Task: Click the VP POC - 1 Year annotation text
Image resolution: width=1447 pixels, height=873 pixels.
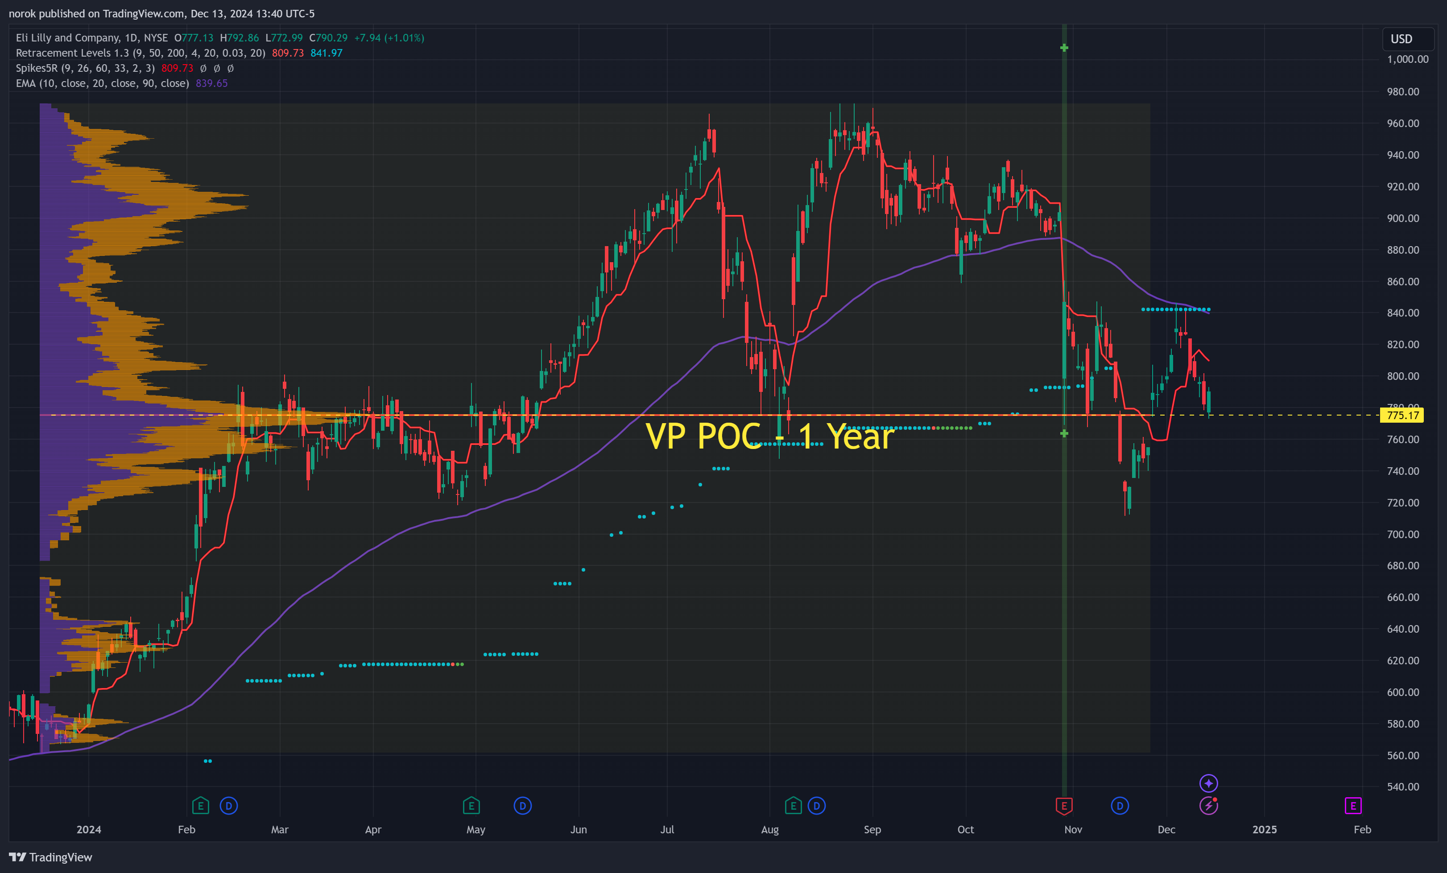Action: (x=769, y=436)
